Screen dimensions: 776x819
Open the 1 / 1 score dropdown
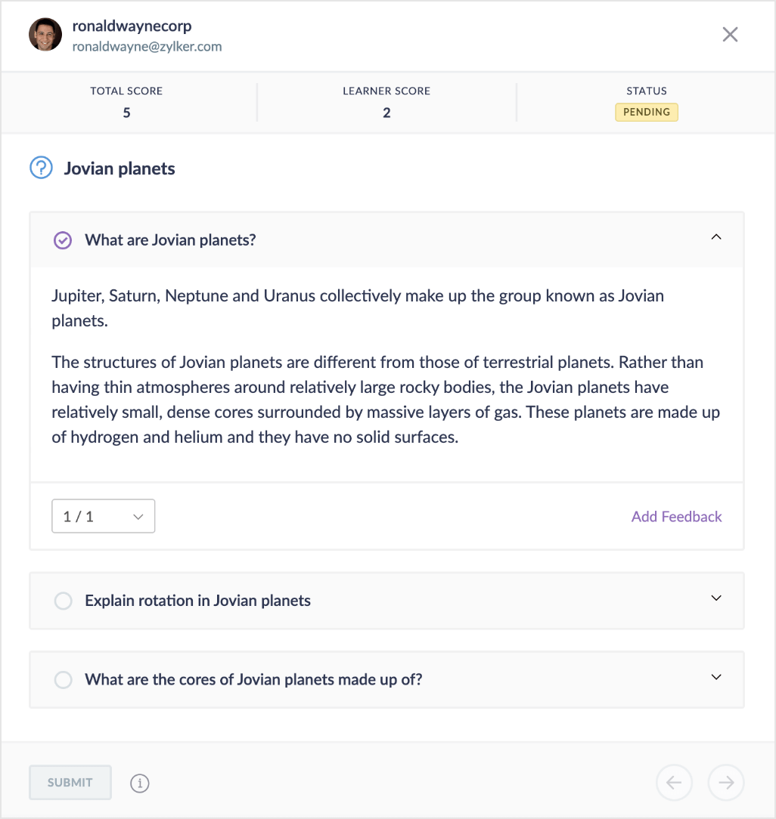coord(104,516)
